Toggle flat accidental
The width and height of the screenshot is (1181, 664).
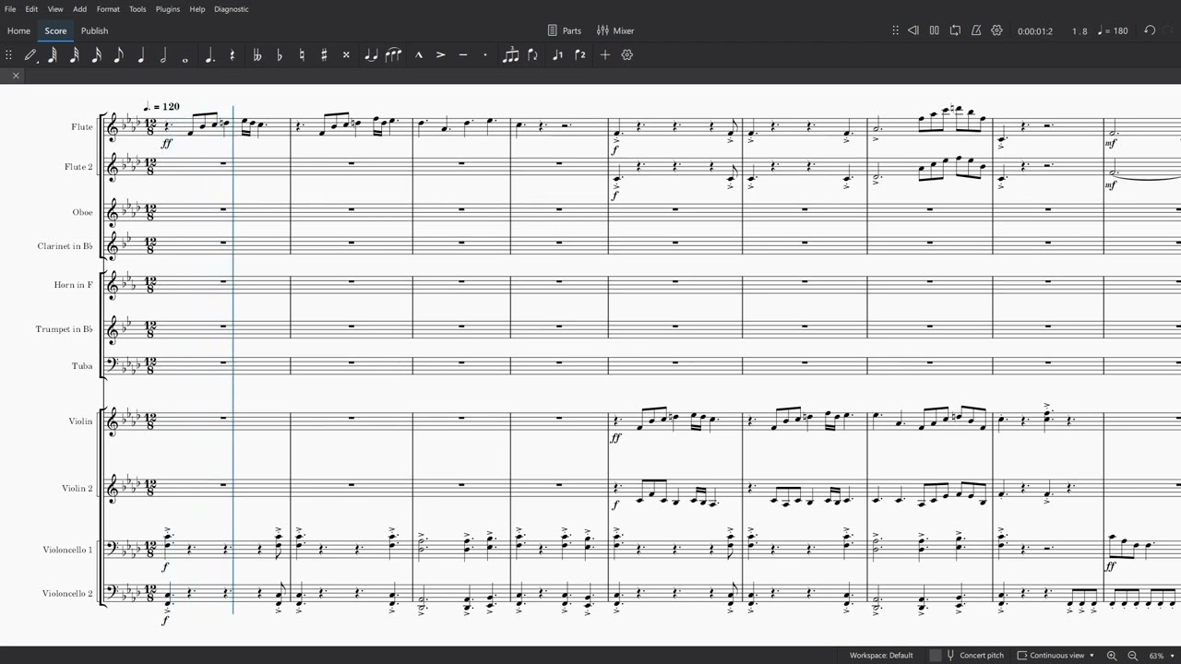[x=280, y=55]
